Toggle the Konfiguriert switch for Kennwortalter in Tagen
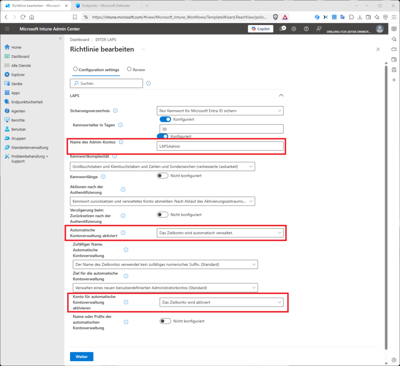This screenshot has width=400, height=366. tap(165, 119)
